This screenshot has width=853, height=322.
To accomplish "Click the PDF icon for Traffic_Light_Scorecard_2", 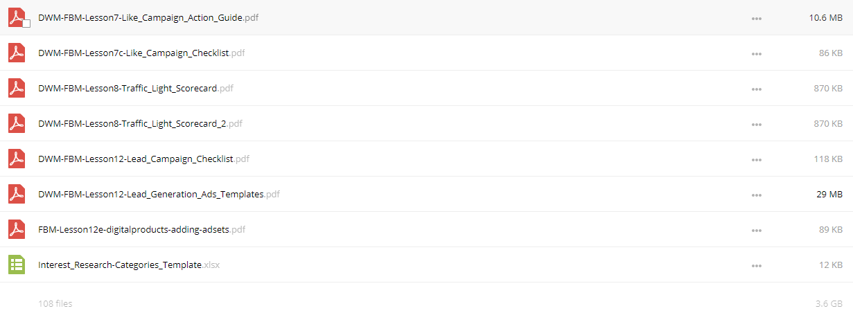I will coord(17,123).
